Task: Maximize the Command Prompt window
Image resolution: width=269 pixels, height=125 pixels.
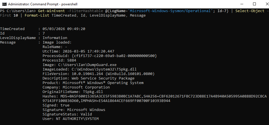Action: pyautogui.click(x=254, y=4)
